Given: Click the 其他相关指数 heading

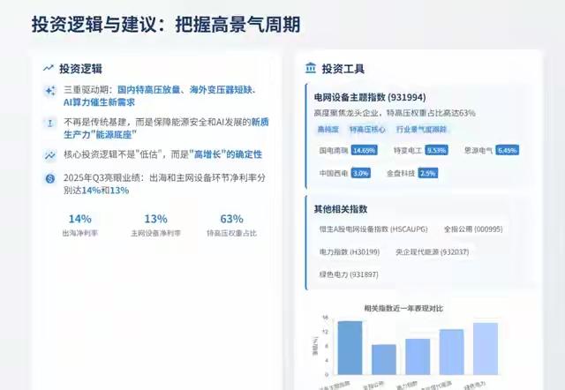Looking at the screenshot, I should coord(341,209).
